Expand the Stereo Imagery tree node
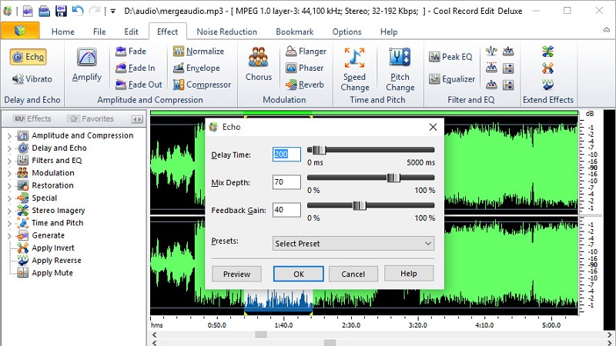Screen dimensions: 616x346 click(x=9, y=211)
